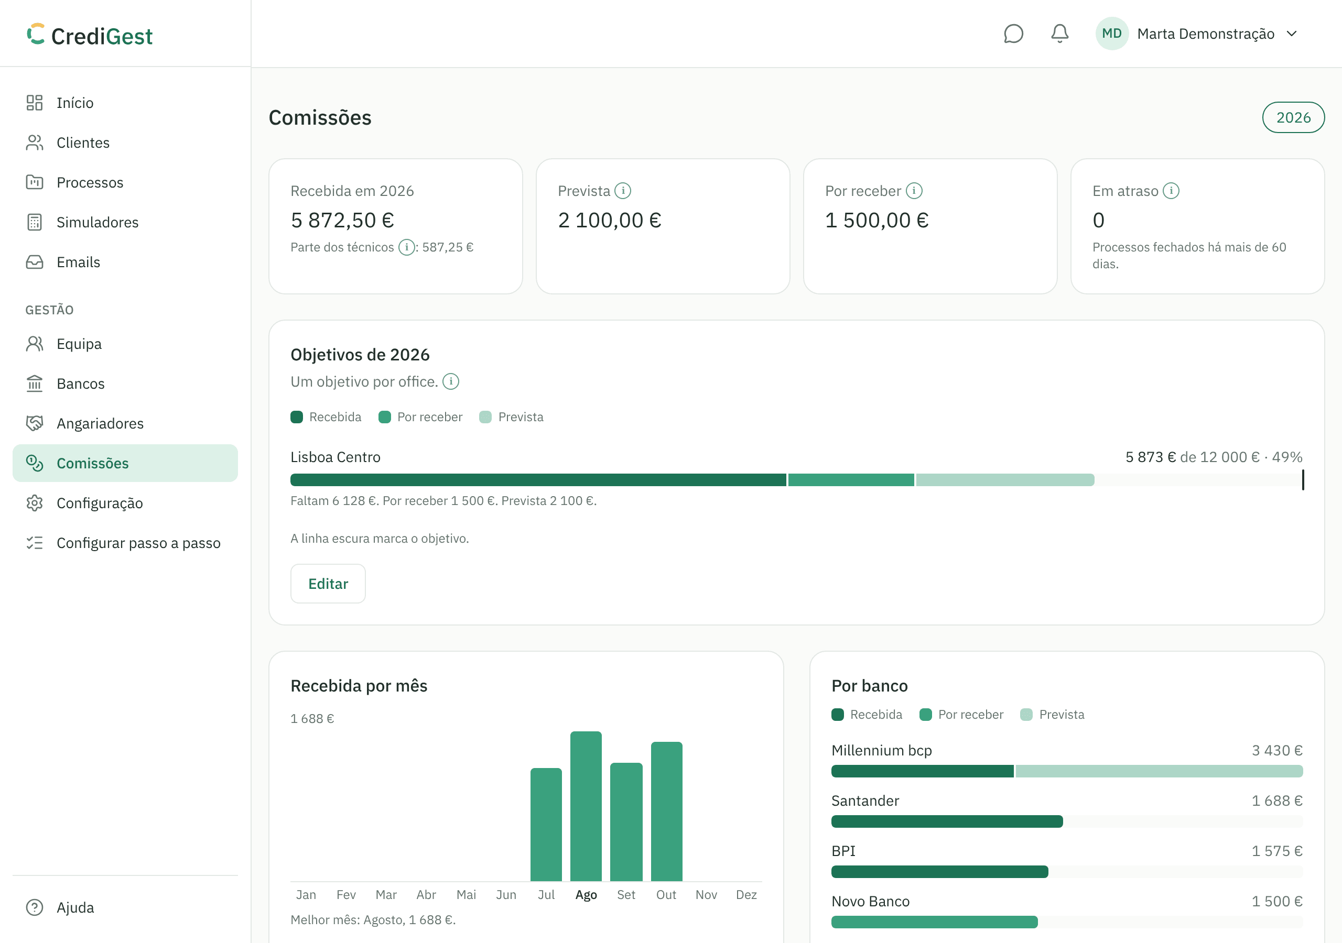
Task: Click the Out bar in monthly chart
Action: [x=666, y=811]
